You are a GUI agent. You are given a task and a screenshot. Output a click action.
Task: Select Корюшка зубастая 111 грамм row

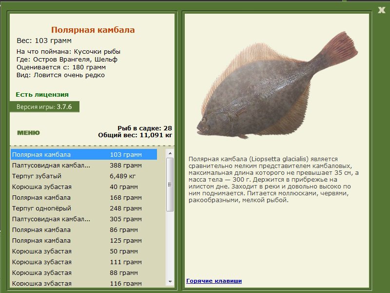pyautogui.click(x=84, y=262)
